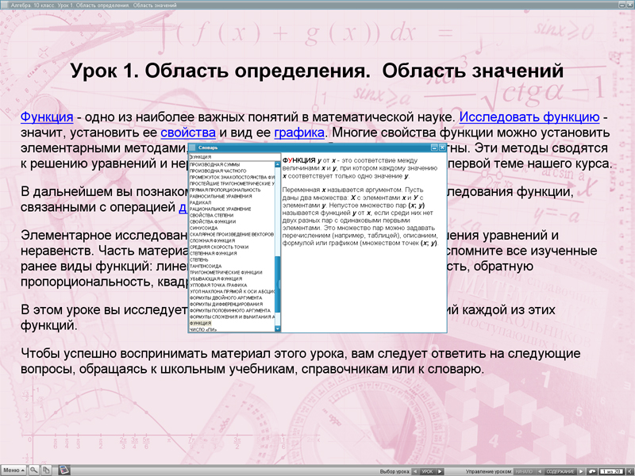Go to previous lesson with left arrow
The width and height of the screenshot is (635, 476).
[x=414, y=468]
